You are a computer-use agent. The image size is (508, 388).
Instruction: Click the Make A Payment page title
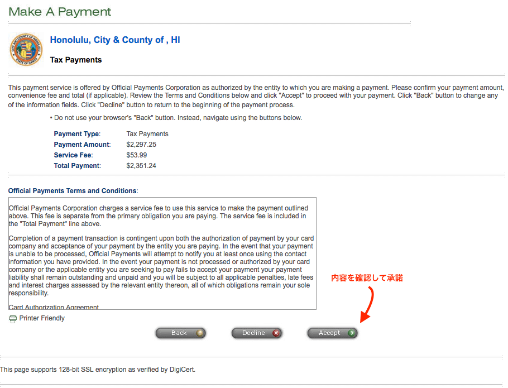60,12
